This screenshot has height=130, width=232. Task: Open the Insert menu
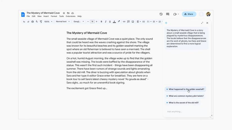46,16
